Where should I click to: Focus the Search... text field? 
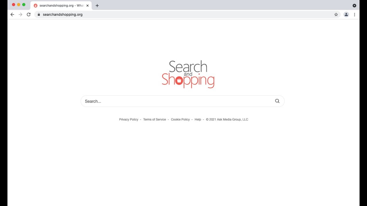pos(182,101)
